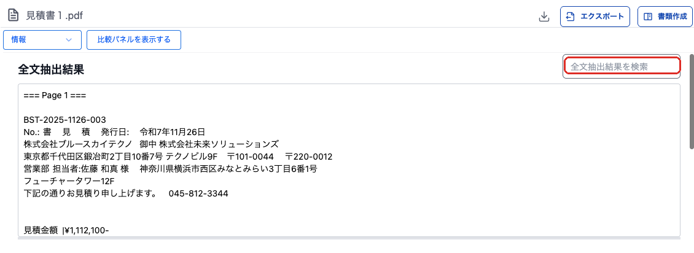This screenshot has height=253, width=694.
Task: Expand the chevron arrow in 情報 selector
Action: pos(69,40)
